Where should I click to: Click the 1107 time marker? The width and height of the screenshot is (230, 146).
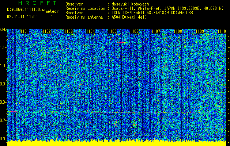156,31
